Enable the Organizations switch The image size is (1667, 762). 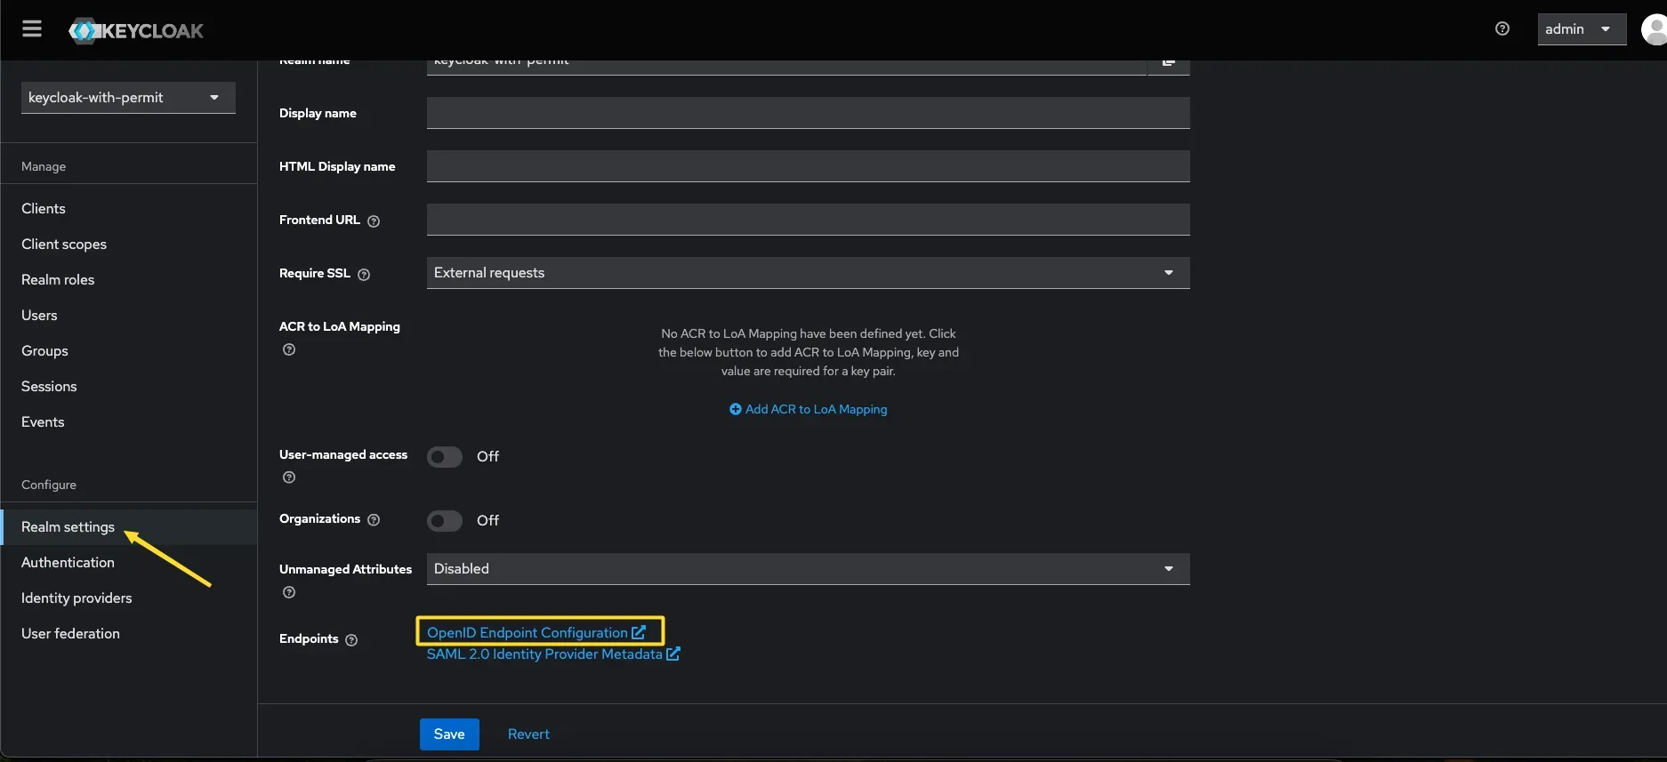(445, 521)
